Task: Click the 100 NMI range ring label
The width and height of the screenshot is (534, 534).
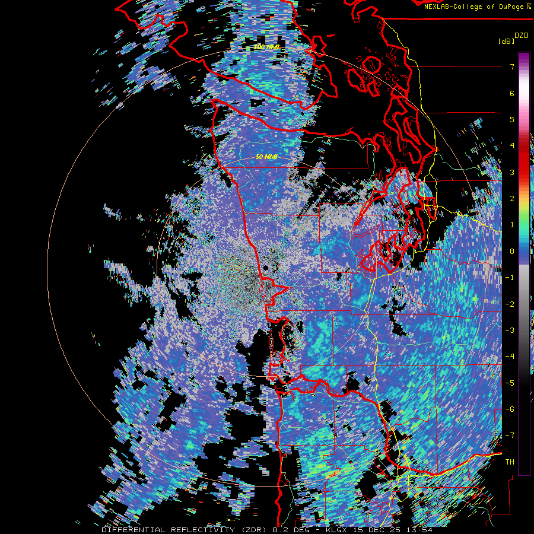Action: point(266,47)
